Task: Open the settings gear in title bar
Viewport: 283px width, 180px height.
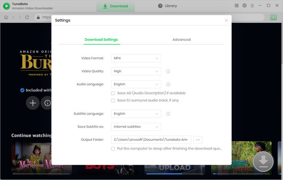Action: point(245,6)
